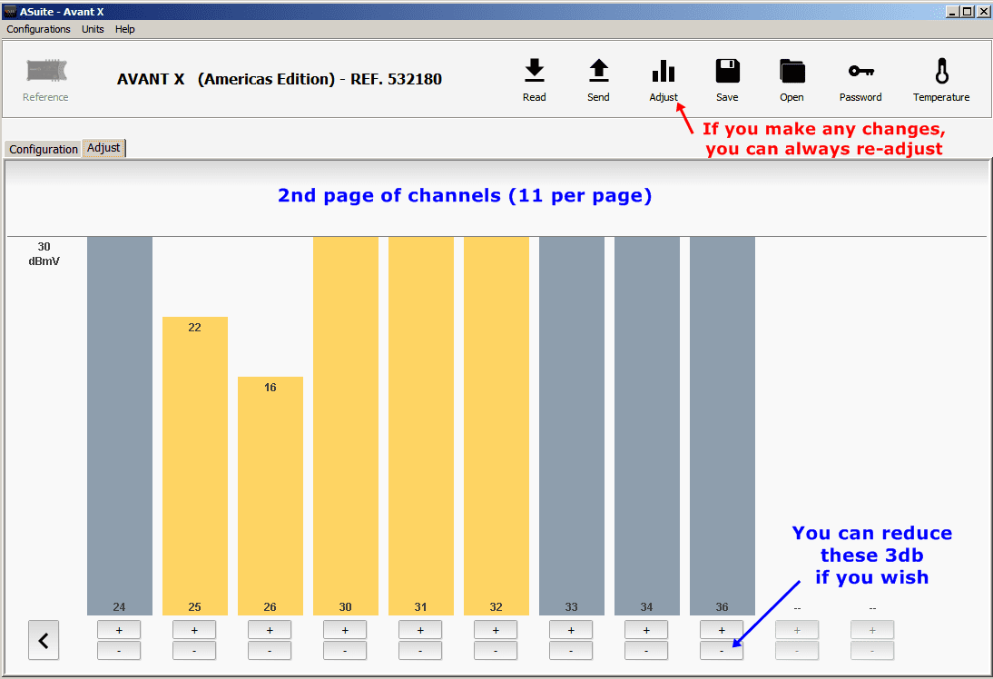Open a file using the folder icon
Viewport: 993px width, 679px height.
[792, 71]
